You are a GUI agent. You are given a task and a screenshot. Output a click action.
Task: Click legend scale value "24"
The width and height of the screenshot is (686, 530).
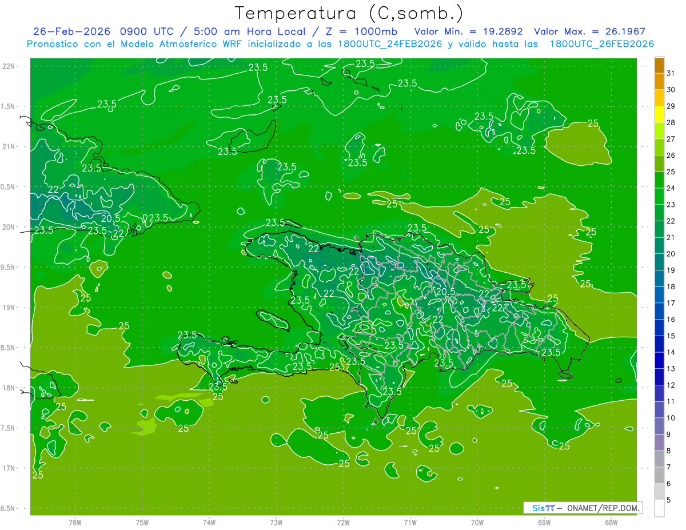[x=671, y=188]
